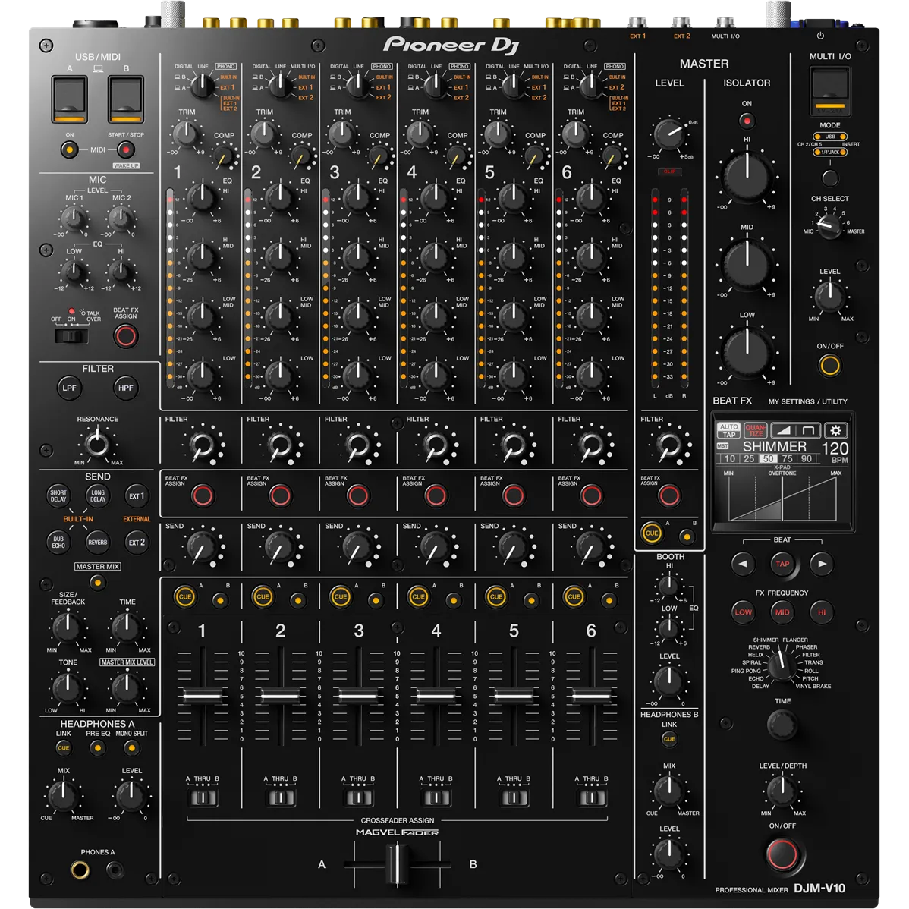Turn the Beat FX effect type selector knob
909x909 pixels.
(782, 665)
